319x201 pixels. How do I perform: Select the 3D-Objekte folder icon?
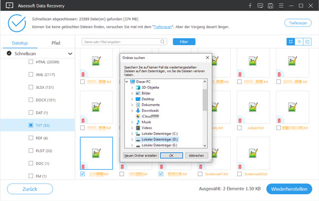pyautogui.click(x=138, y=88)
